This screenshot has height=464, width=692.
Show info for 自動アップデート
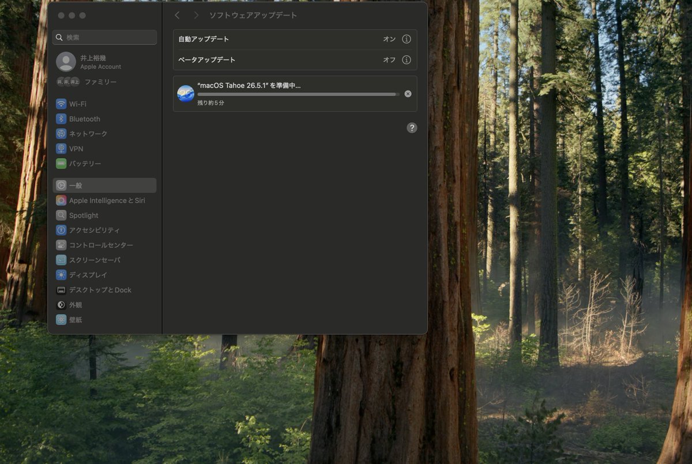pyautogui.click(x=407, y=39)
